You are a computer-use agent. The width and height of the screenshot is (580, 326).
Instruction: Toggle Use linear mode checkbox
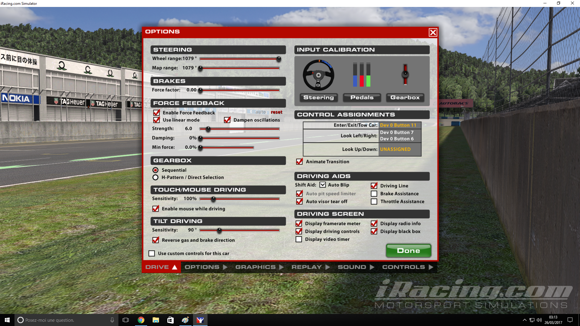pyautogui.click(x=156, y=120)
